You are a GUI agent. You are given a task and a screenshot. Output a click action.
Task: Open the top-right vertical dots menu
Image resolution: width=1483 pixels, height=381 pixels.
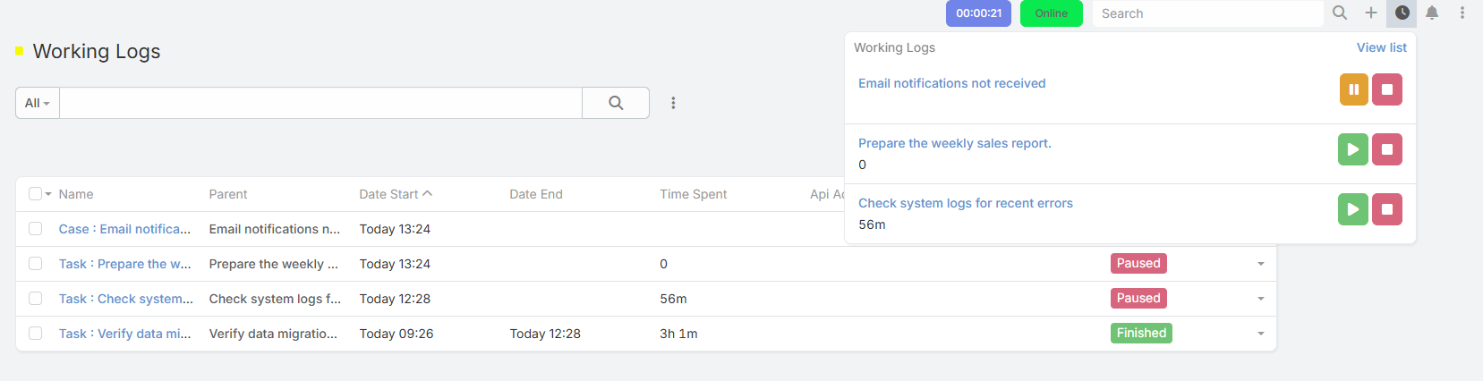tap(1462, 13)
